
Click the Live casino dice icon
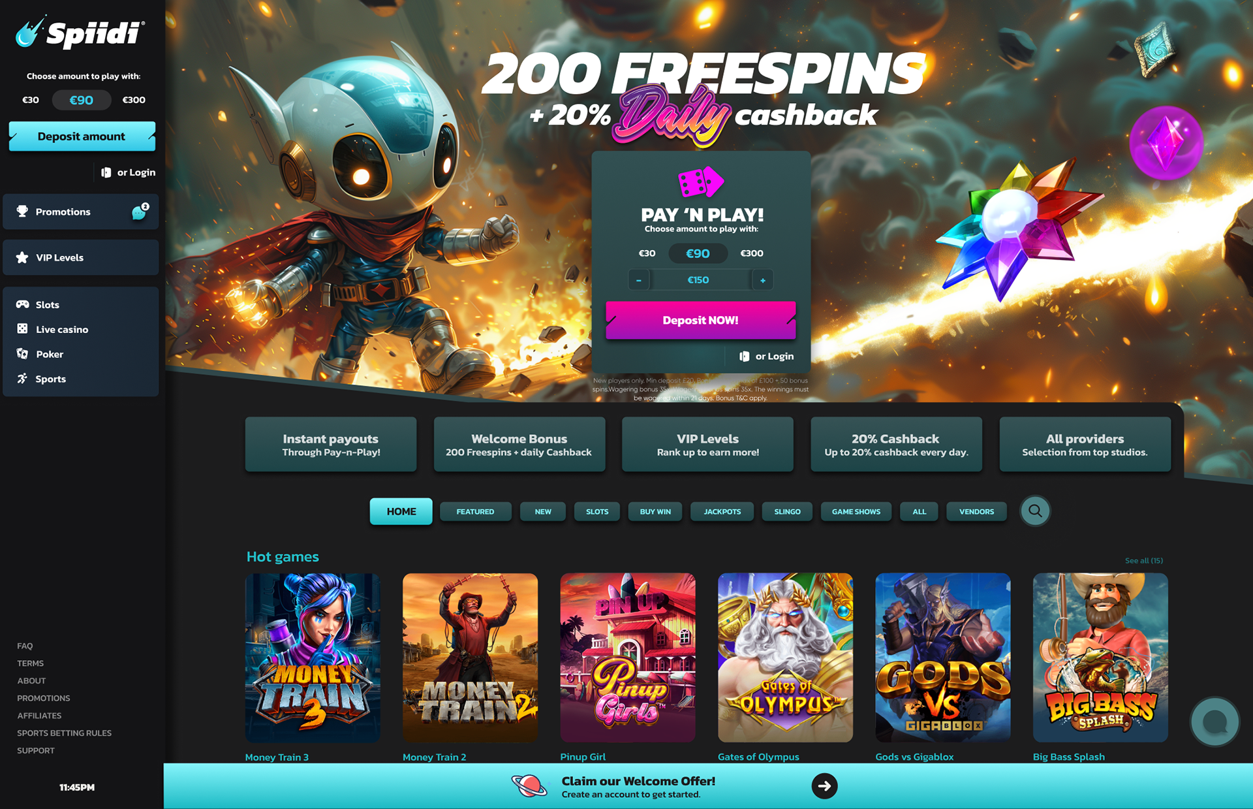click(22, 329)
